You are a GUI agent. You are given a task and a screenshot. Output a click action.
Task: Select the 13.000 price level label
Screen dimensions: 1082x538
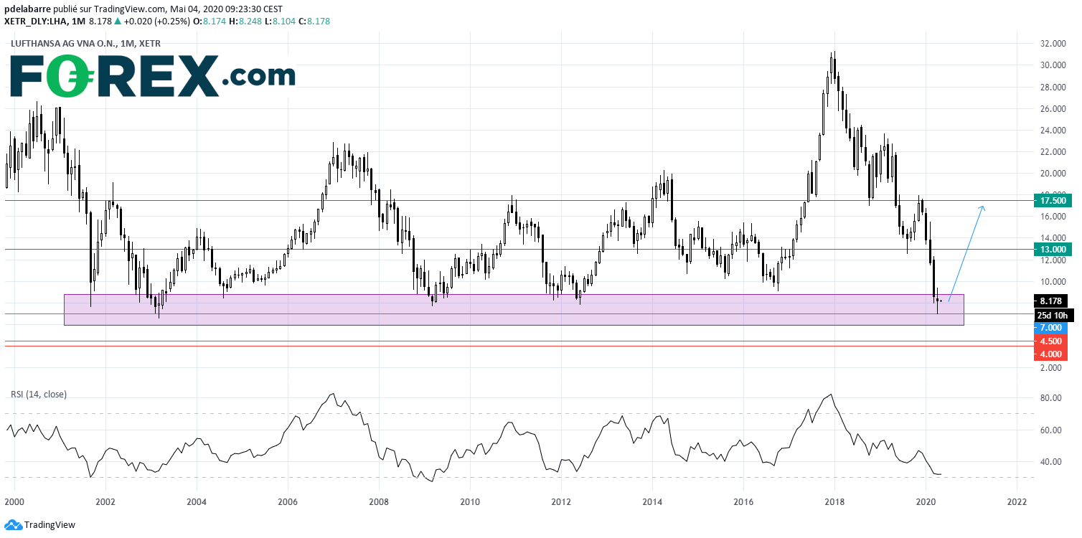click(1053, 249)
